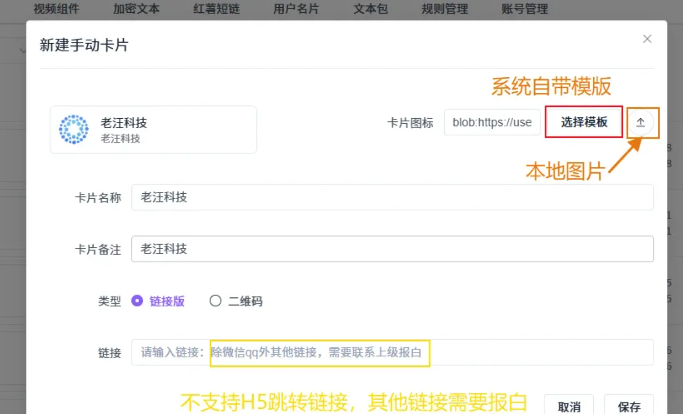This screenshot has width=683, height=414.
Task: Focus the 卡片备注 input field
Action: (392, 249)
